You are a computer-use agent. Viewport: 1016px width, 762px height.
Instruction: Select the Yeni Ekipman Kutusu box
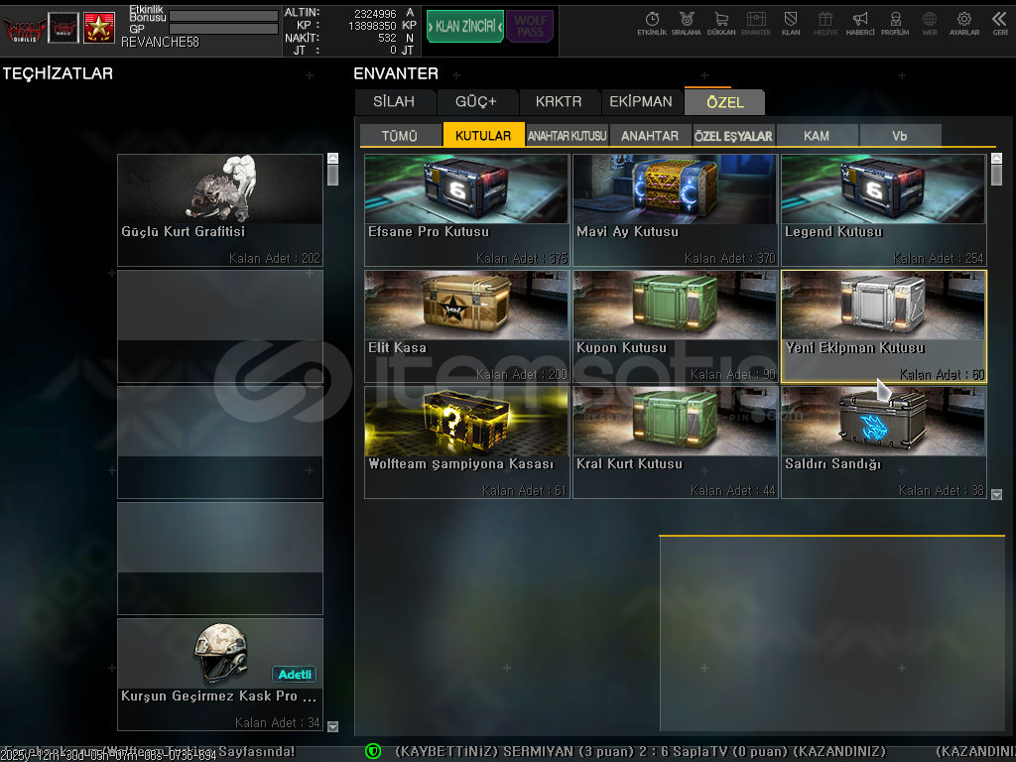coord(884,326)
